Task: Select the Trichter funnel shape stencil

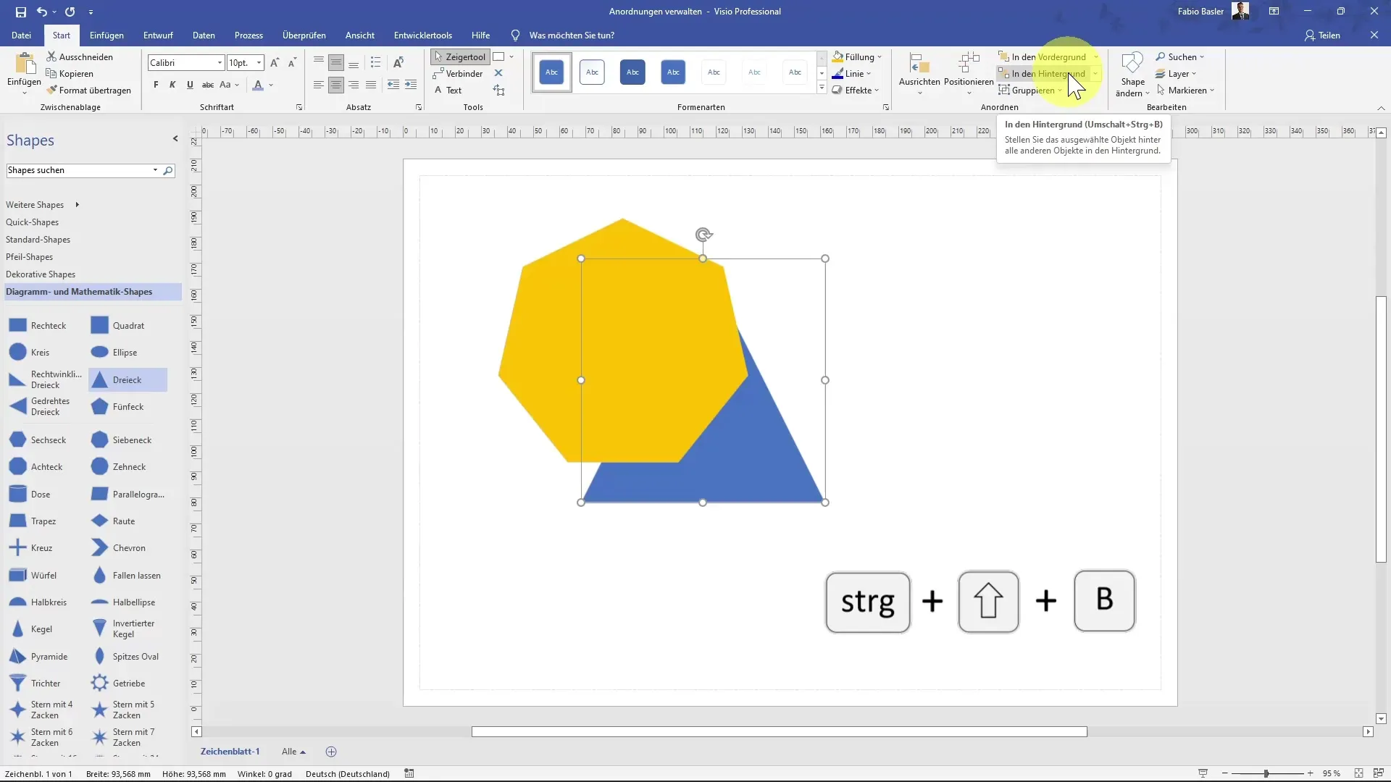Action: 35,683
